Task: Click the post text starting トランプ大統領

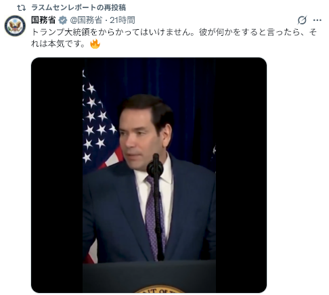Action: pyautogui.click(x=174, y=38)
